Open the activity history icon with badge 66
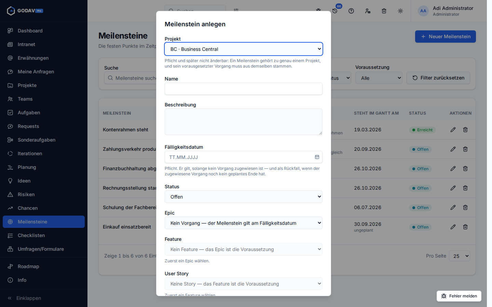492x307 pixels. [x=335, y=11]
